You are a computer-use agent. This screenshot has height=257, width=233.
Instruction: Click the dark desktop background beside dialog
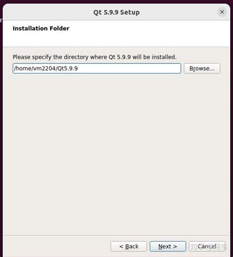click(1, 131)
